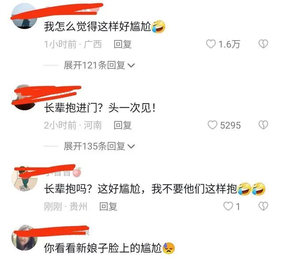Like the 贵州 comment with 1 like

click(x=228, y=206)
